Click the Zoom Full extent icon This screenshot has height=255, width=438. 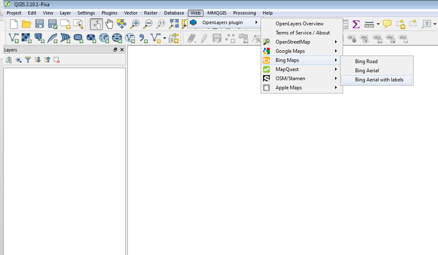pos(174,24)
